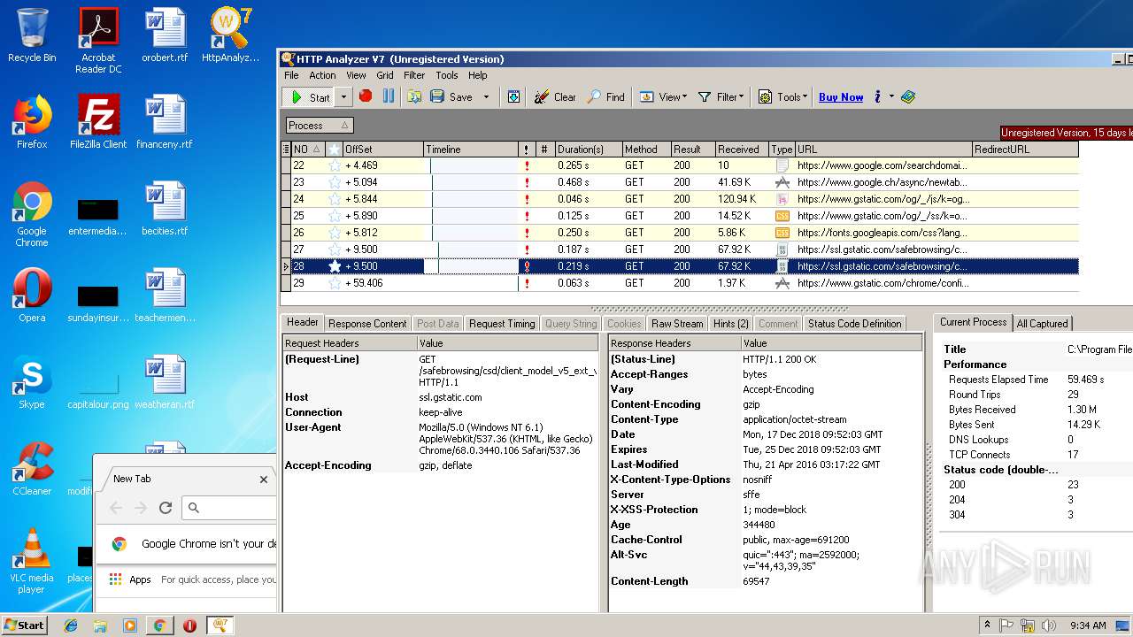Image resolution: width=1133 pixels, height=637 pixels.
Task: Sort by the NO column header
Action: pyautogui.click(x=308, y=150)
